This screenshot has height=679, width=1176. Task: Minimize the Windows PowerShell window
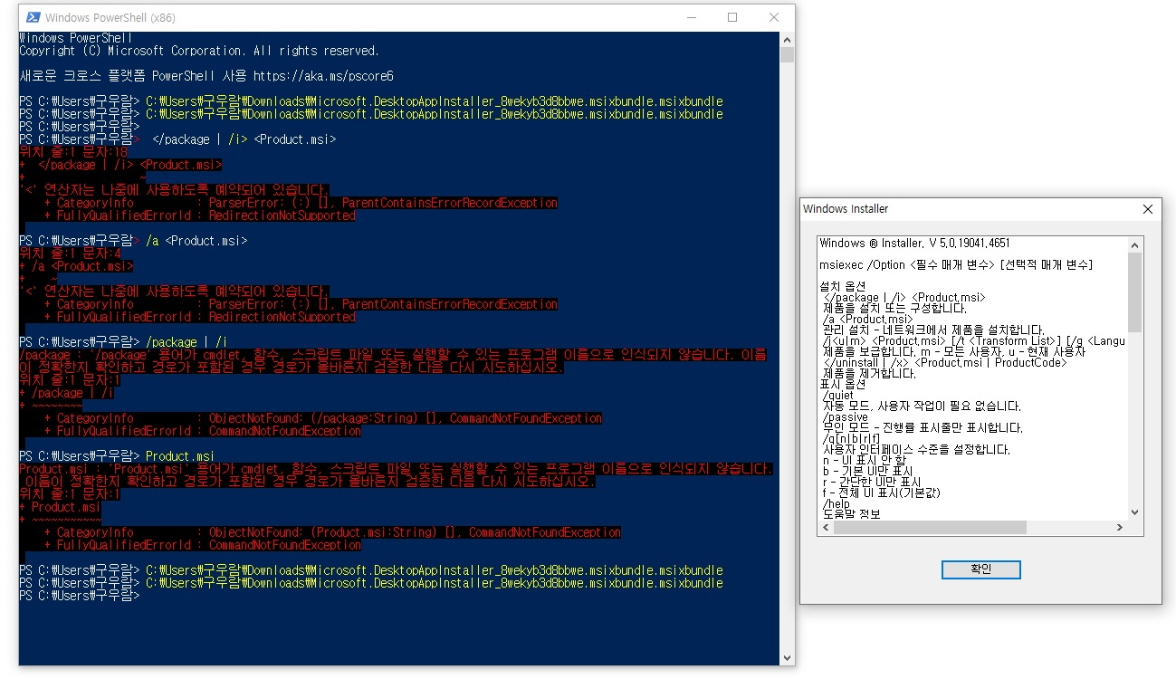coord(691,17)
